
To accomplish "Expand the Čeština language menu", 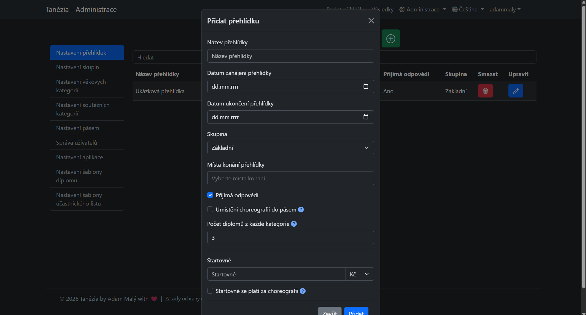I will point(468,9).
